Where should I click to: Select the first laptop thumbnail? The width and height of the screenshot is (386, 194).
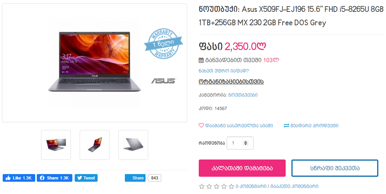tap(56, 145)
